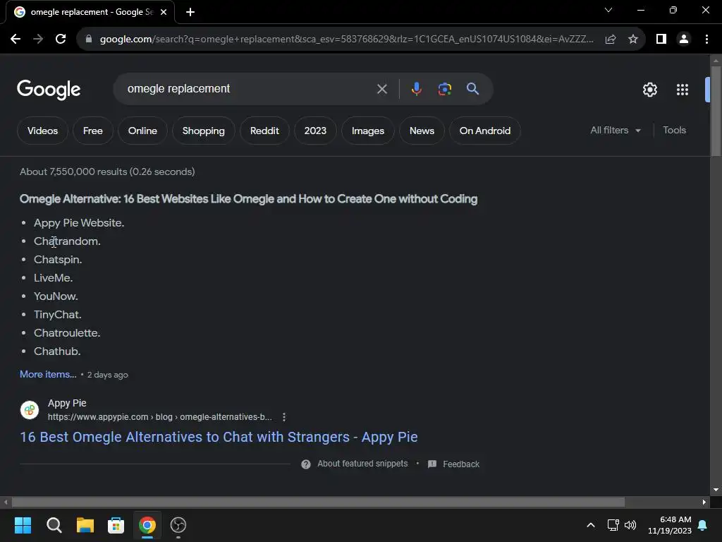
Task: Filter results by Videos
Action: (x=42, y=131)
